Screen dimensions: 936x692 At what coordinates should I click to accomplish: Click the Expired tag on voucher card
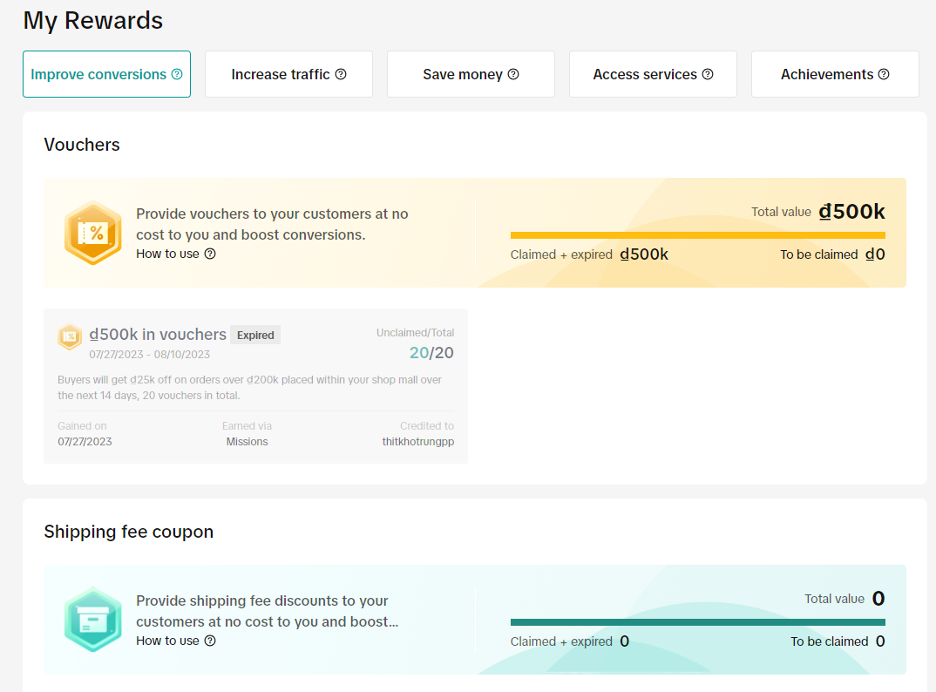(255, 336)
